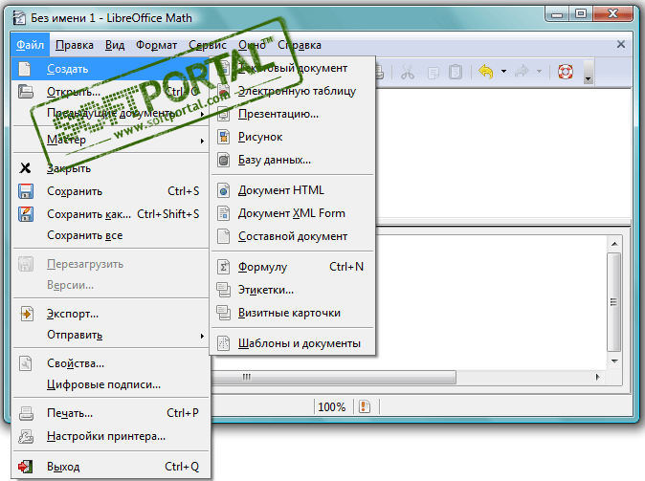Expand the Отправить submenu

coord(202,336)
